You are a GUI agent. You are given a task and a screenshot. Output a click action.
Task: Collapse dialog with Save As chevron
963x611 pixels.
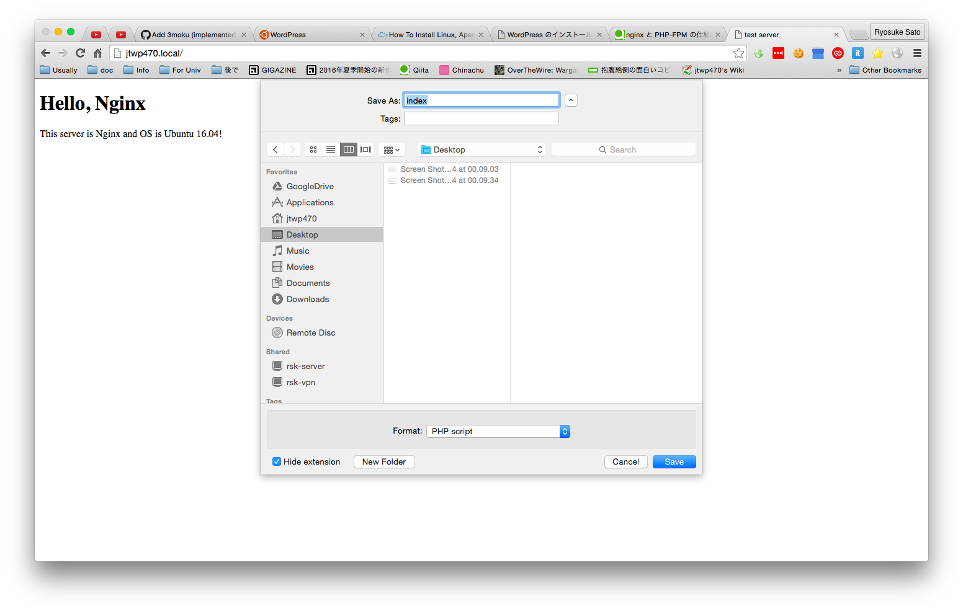[x=571, y=100]
